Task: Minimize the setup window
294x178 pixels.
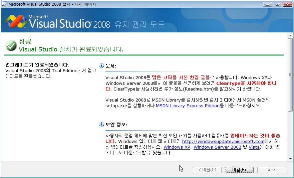Action: pos(268,4)
